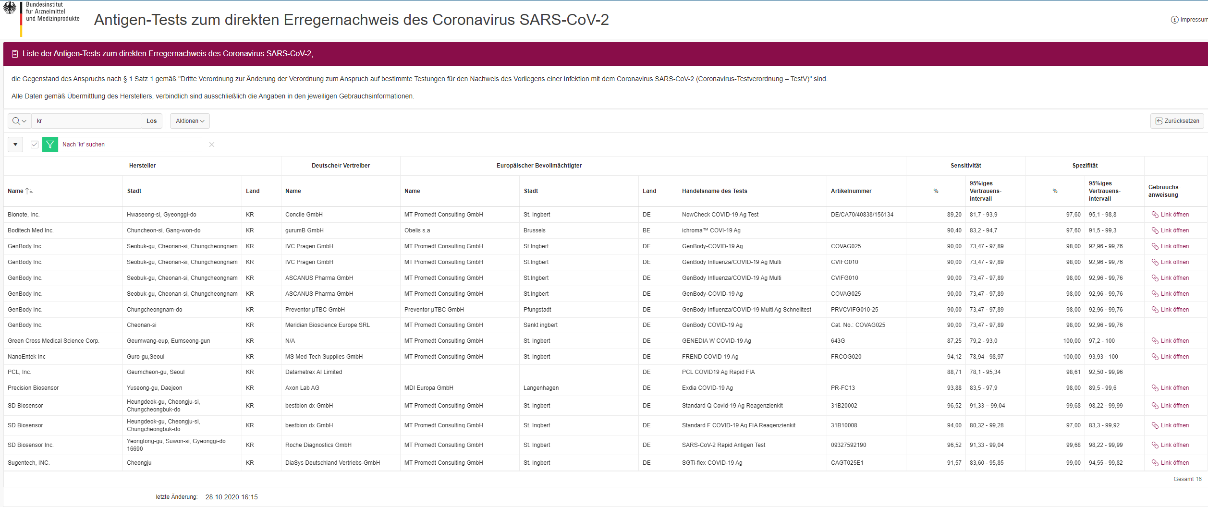
Task: Open Link öffnen for FREND COVID-19 Ag
Action: [x=1171, y=357]
